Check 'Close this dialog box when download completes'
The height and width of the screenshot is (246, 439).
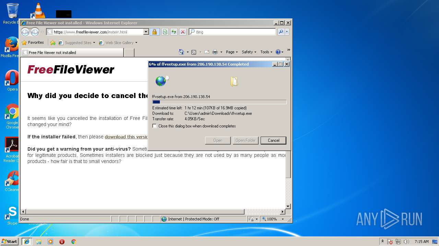[155, 126]
